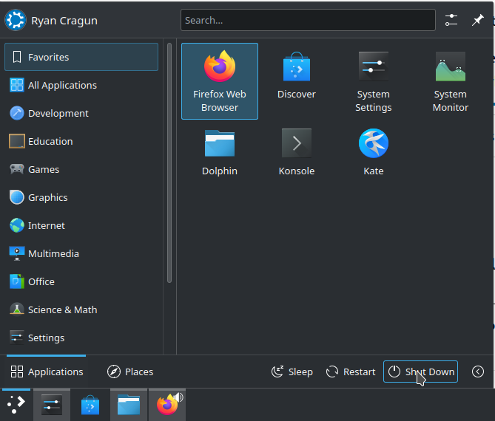The width and height of the screenshot is (495, 421).
Task: Switch to Dolphin in the taskbar
Action: 129,405
